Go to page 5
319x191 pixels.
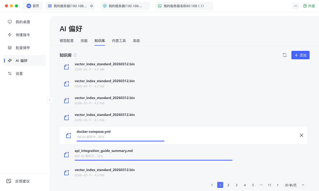pos(253,185)
